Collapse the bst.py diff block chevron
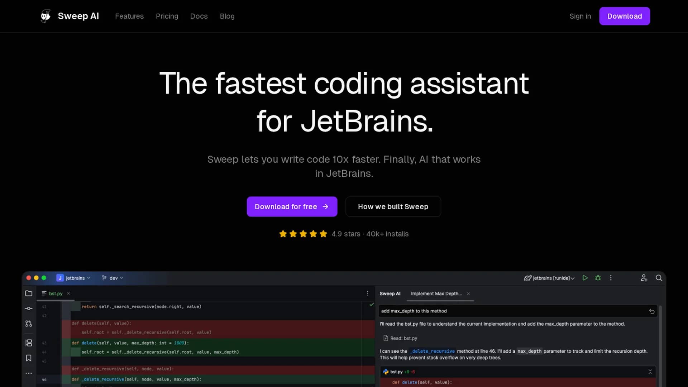The width and height of the screenshot is (688, 387). (650, 372)
